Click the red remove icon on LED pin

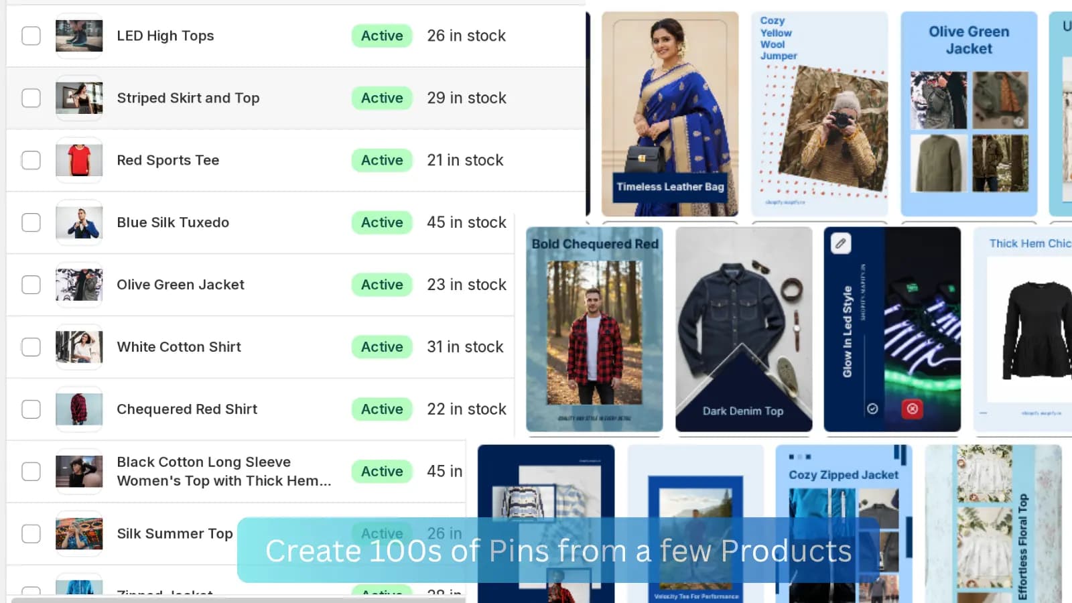913,409
